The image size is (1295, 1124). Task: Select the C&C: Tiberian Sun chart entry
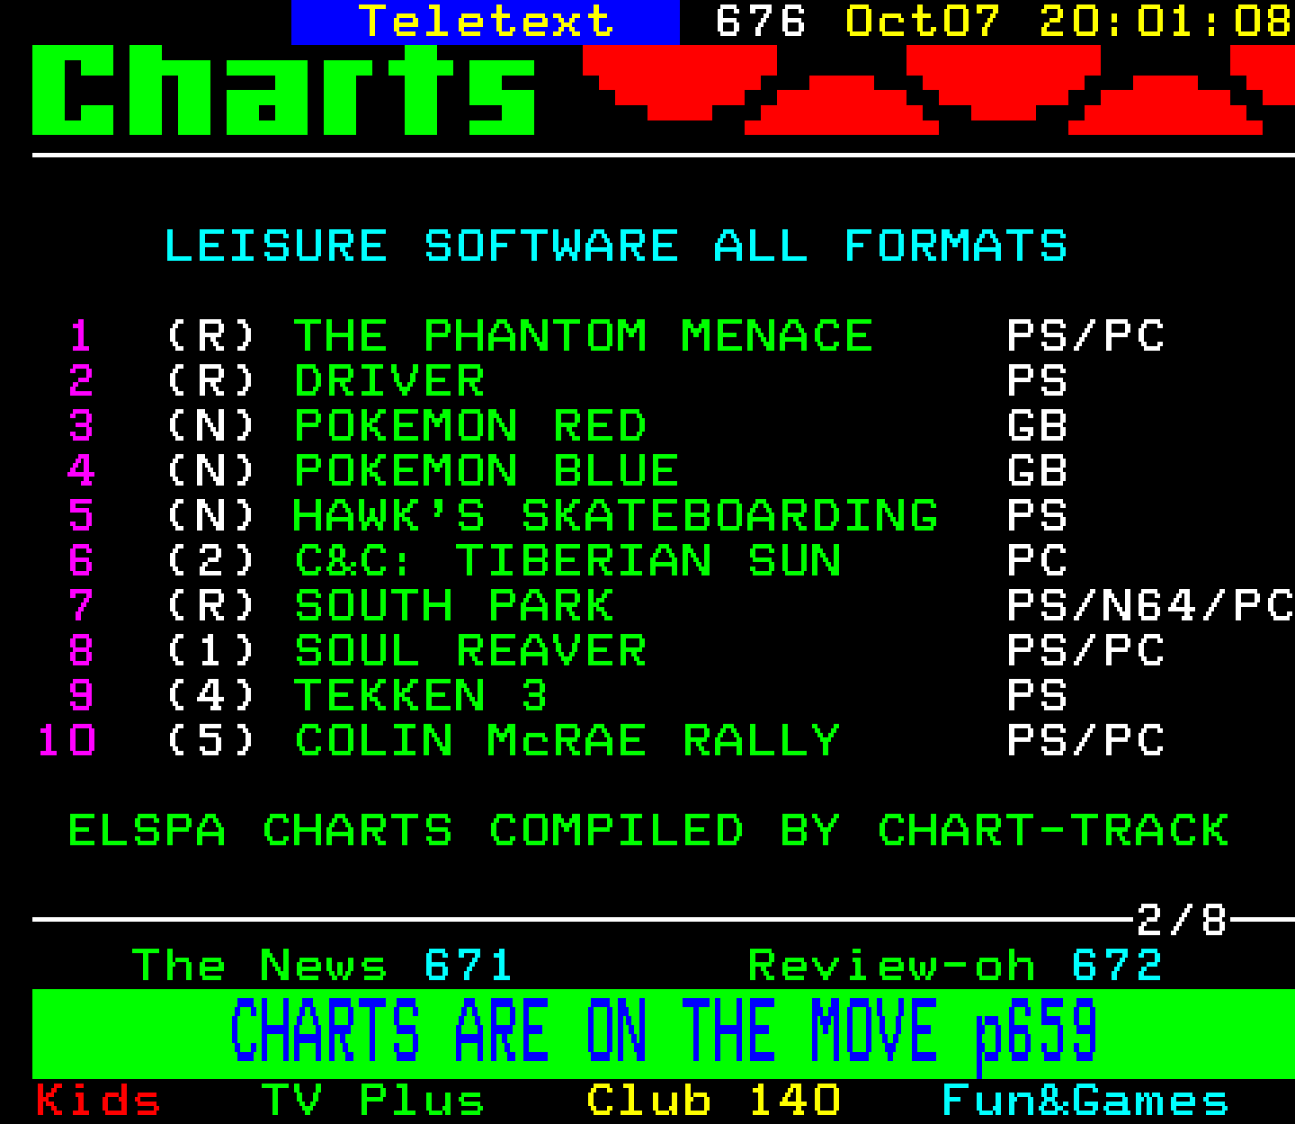[567, 561]
